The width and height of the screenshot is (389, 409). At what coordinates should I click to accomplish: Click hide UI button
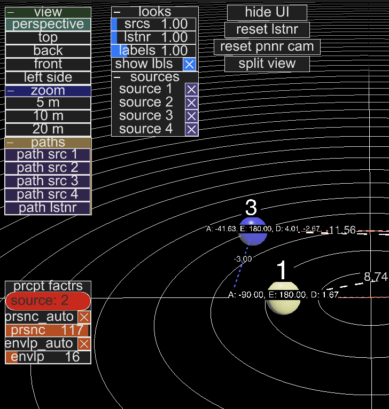click(267, 12)
